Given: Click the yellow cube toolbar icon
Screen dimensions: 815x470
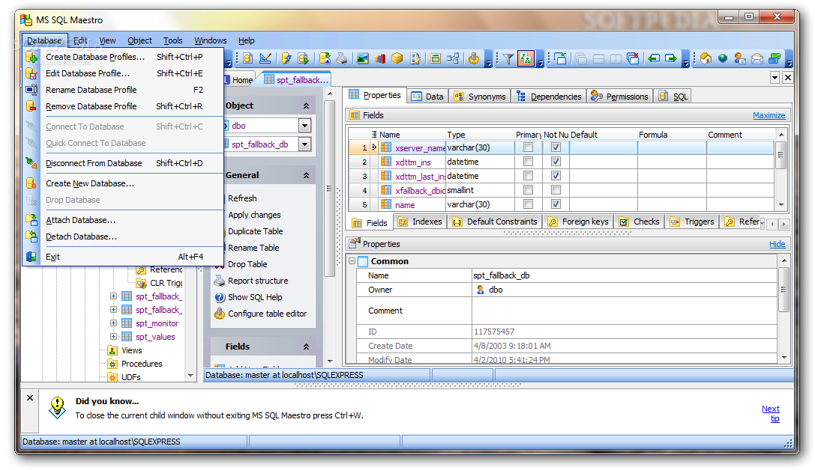Looking at the screenshot, I should tap(397, 58).
